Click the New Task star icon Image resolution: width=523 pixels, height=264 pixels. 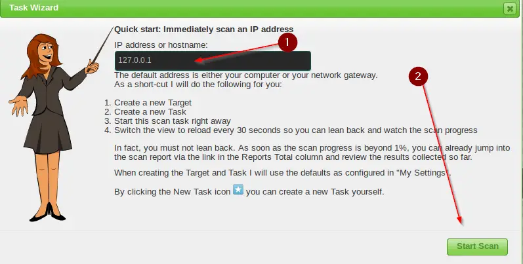[x=238, y=190]
